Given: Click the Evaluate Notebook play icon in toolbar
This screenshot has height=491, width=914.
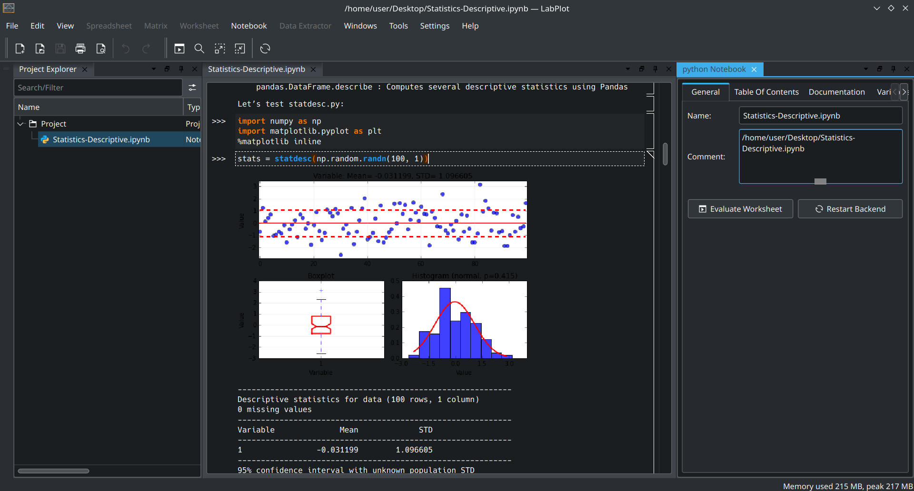Looking at the screenshot, I should pos(179,49).
